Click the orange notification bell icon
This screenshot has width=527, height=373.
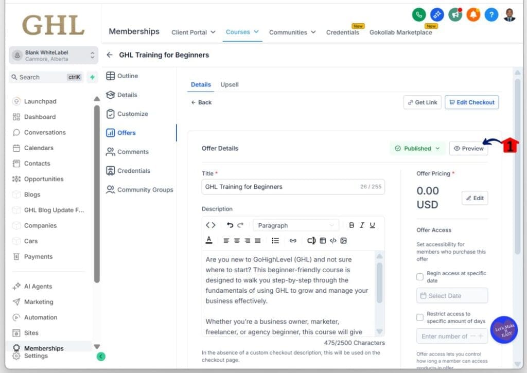(x=473, y=15)
